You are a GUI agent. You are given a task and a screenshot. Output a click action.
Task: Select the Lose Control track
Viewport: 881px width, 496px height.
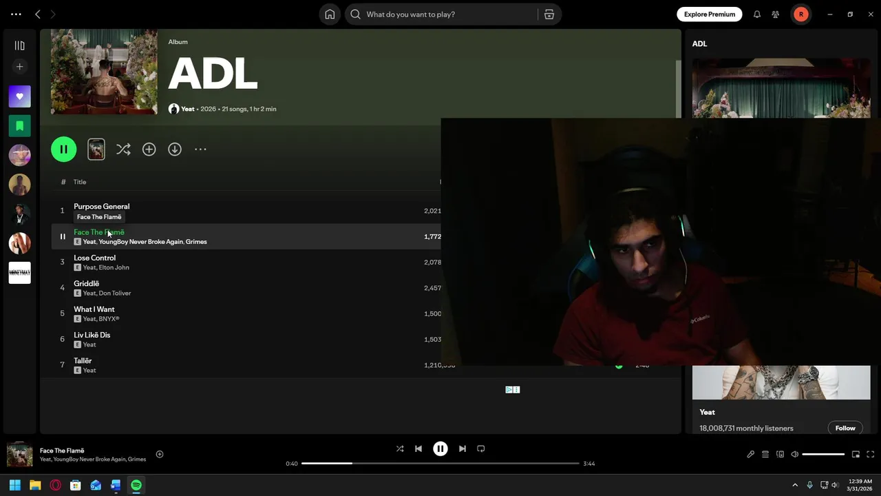pyautogui.click(x=94, y=258)
